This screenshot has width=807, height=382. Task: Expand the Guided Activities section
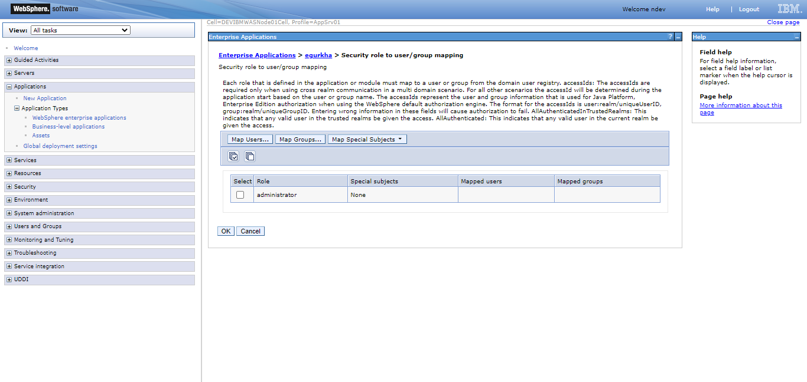(x=9, y=60)
